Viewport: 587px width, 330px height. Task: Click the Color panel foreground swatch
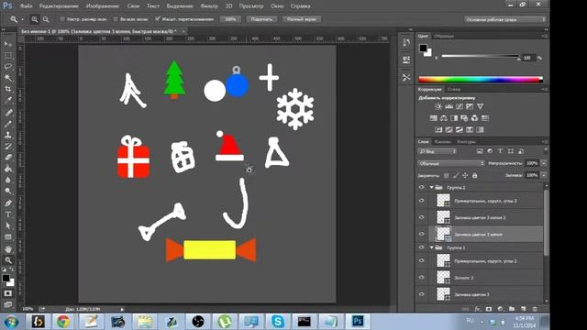[x=423, y=48]
